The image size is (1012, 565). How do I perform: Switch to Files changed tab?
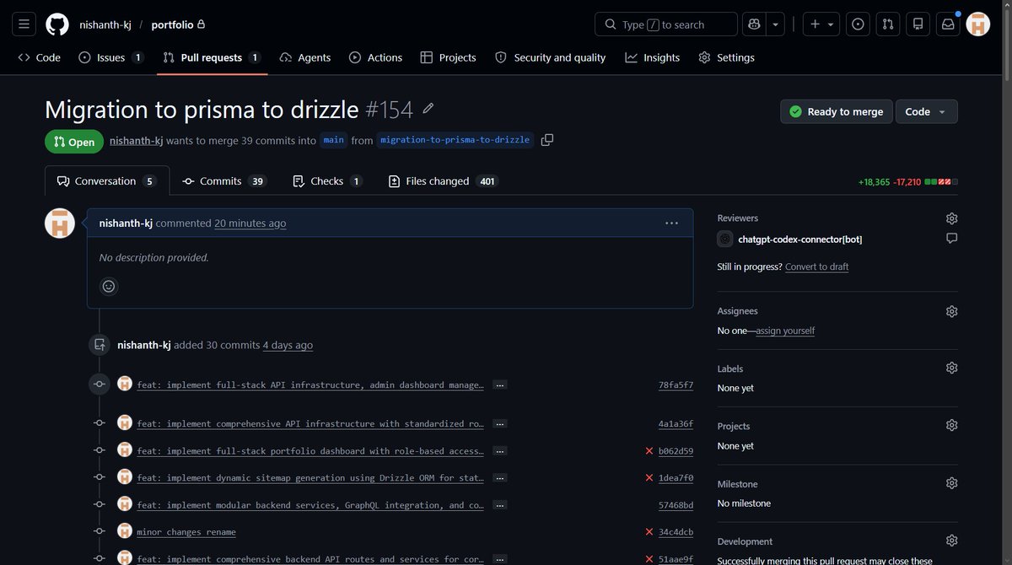click(443, 180)
